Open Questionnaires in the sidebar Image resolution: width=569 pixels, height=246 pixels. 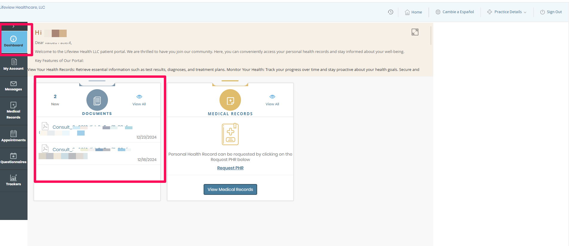point(13,158)
